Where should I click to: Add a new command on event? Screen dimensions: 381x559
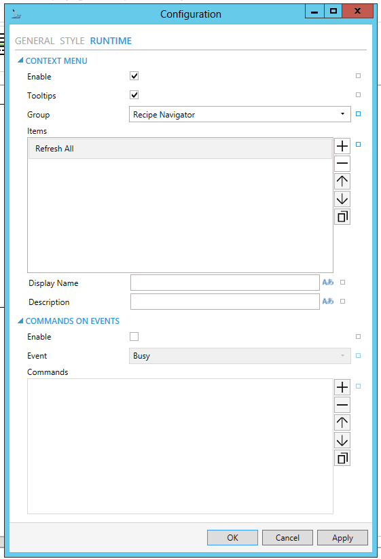click(342, 387)
